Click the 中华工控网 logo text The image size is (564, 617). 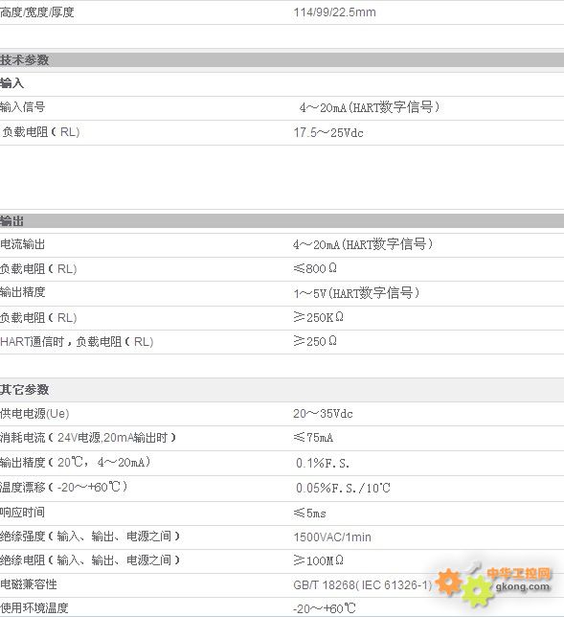(x=519, y=573)
